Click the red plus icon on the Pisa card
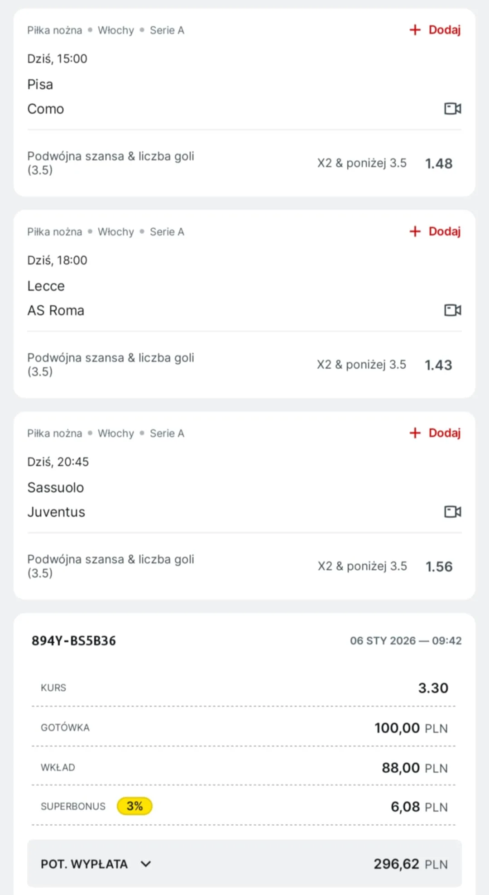The height and width of the screenshot is (895, 489). [415, 30]
